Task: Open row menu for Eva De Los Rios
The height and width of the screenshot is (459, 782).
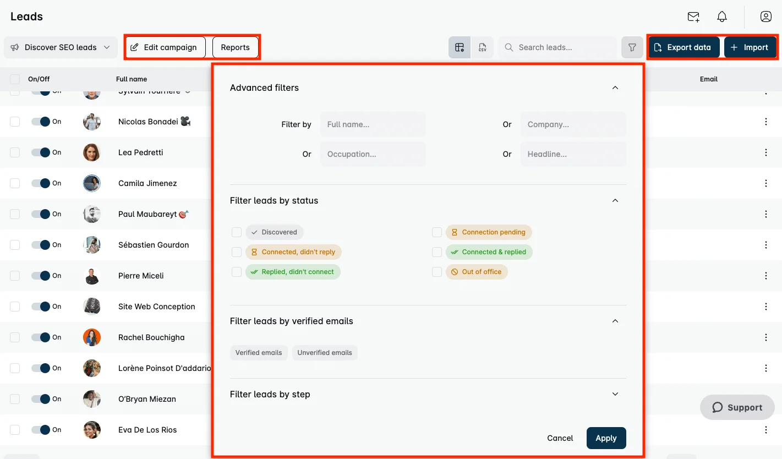Action: (x=766, y=430)
